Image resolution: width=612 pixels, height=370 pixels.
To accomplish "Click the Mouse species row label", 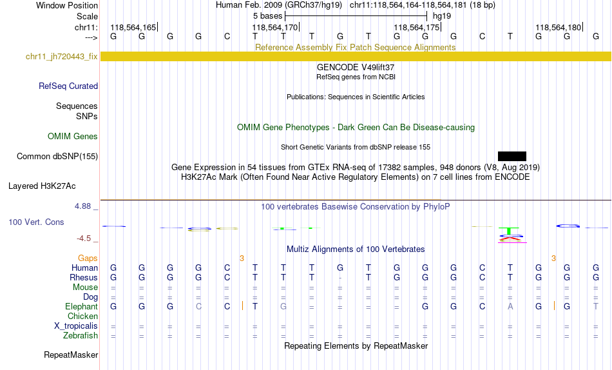I will (x=85, y=287).
